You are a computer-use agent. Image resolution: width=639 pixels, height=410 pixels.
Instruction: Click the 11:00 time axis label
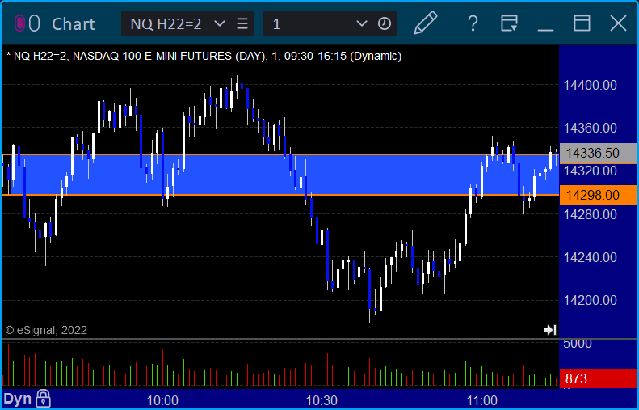481,399
